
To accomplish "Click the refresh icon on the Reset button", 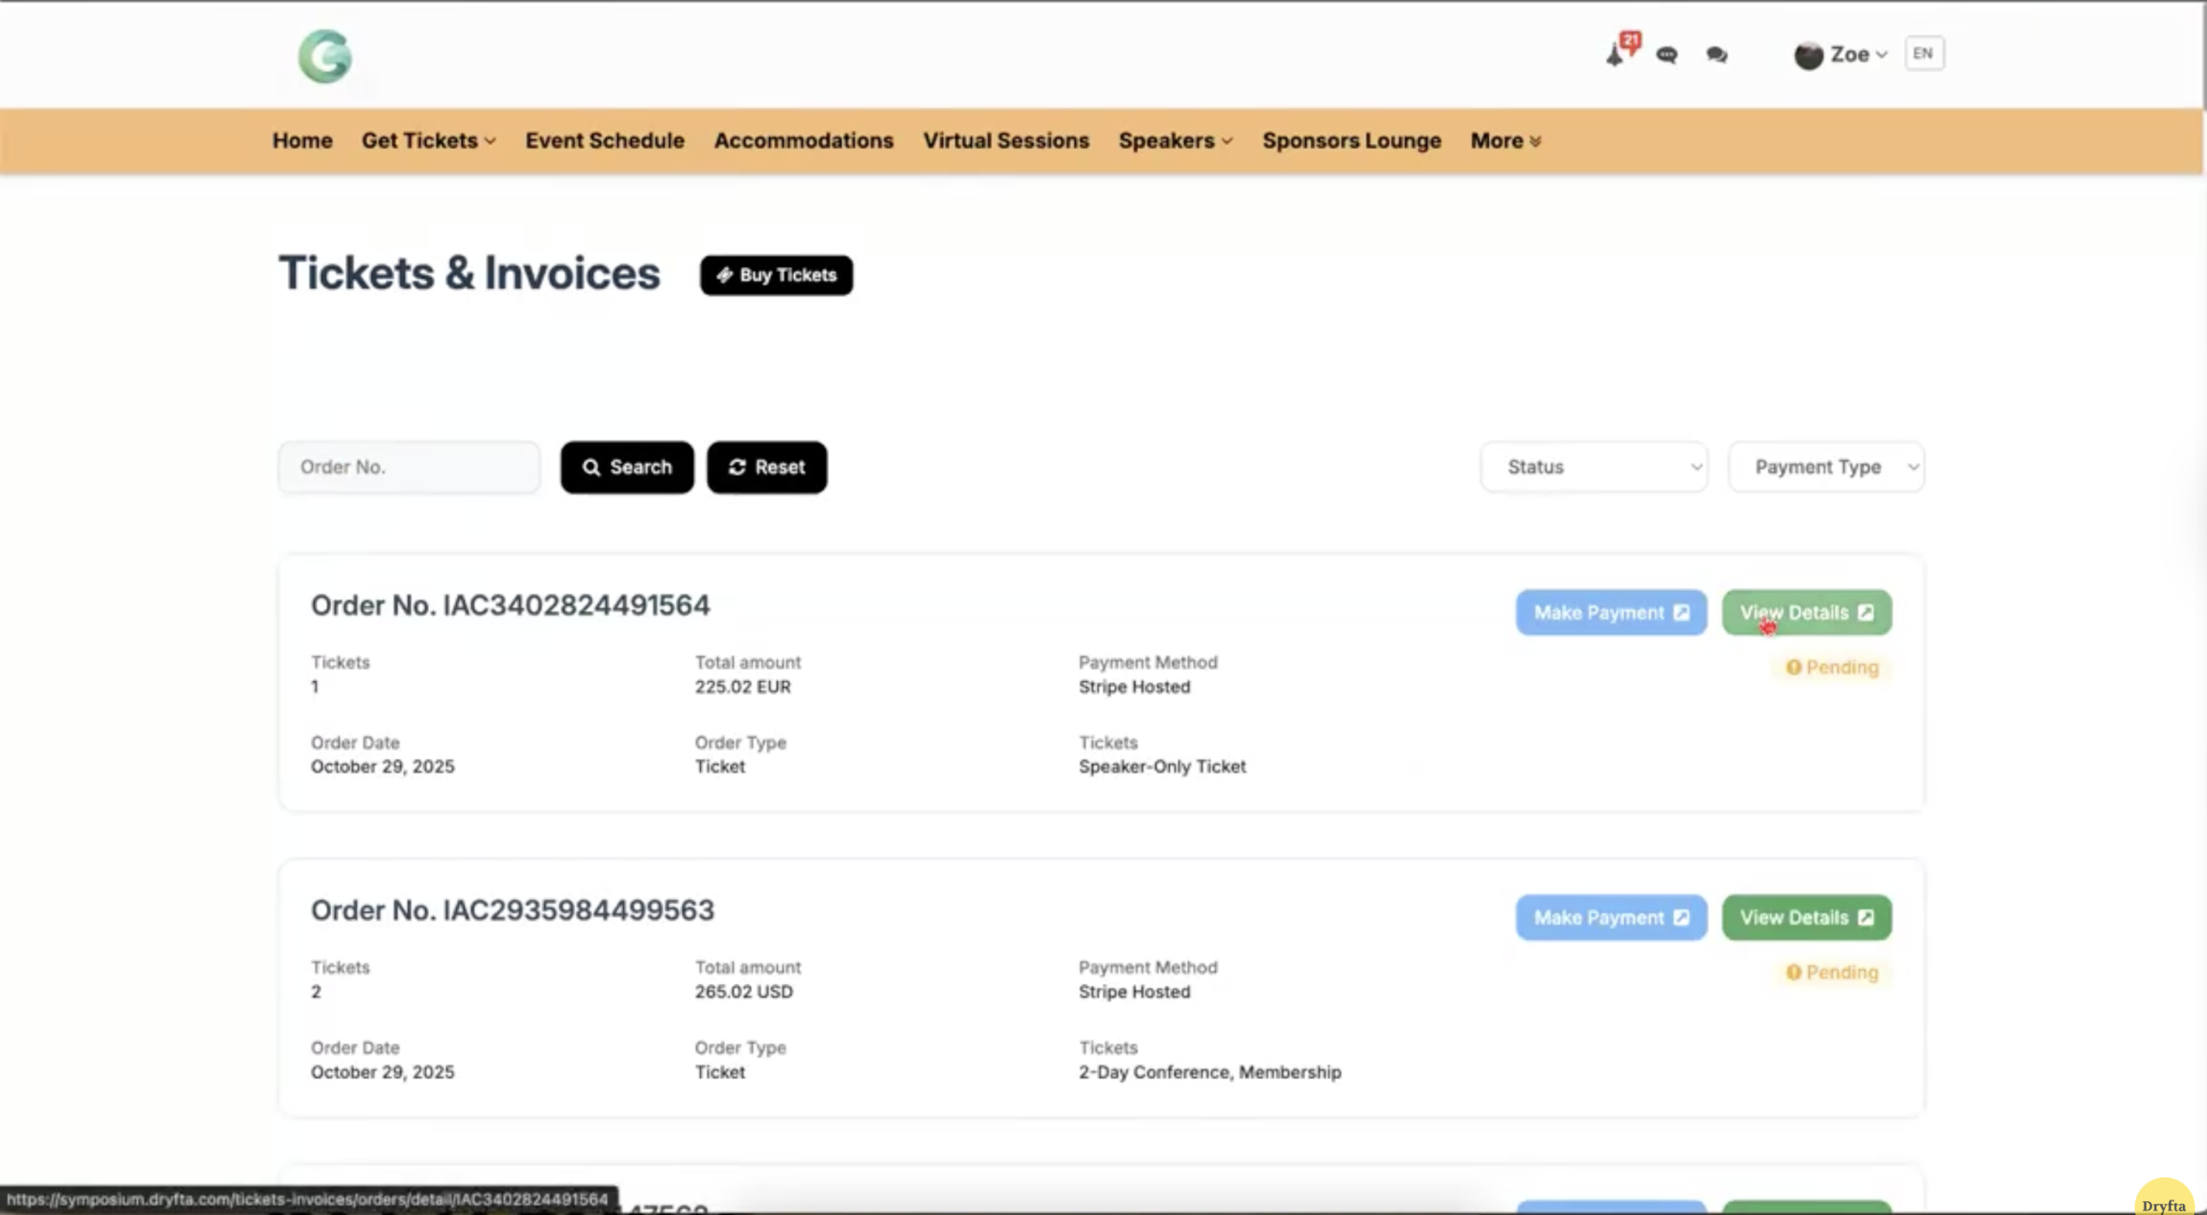I will tap(737, 467).
